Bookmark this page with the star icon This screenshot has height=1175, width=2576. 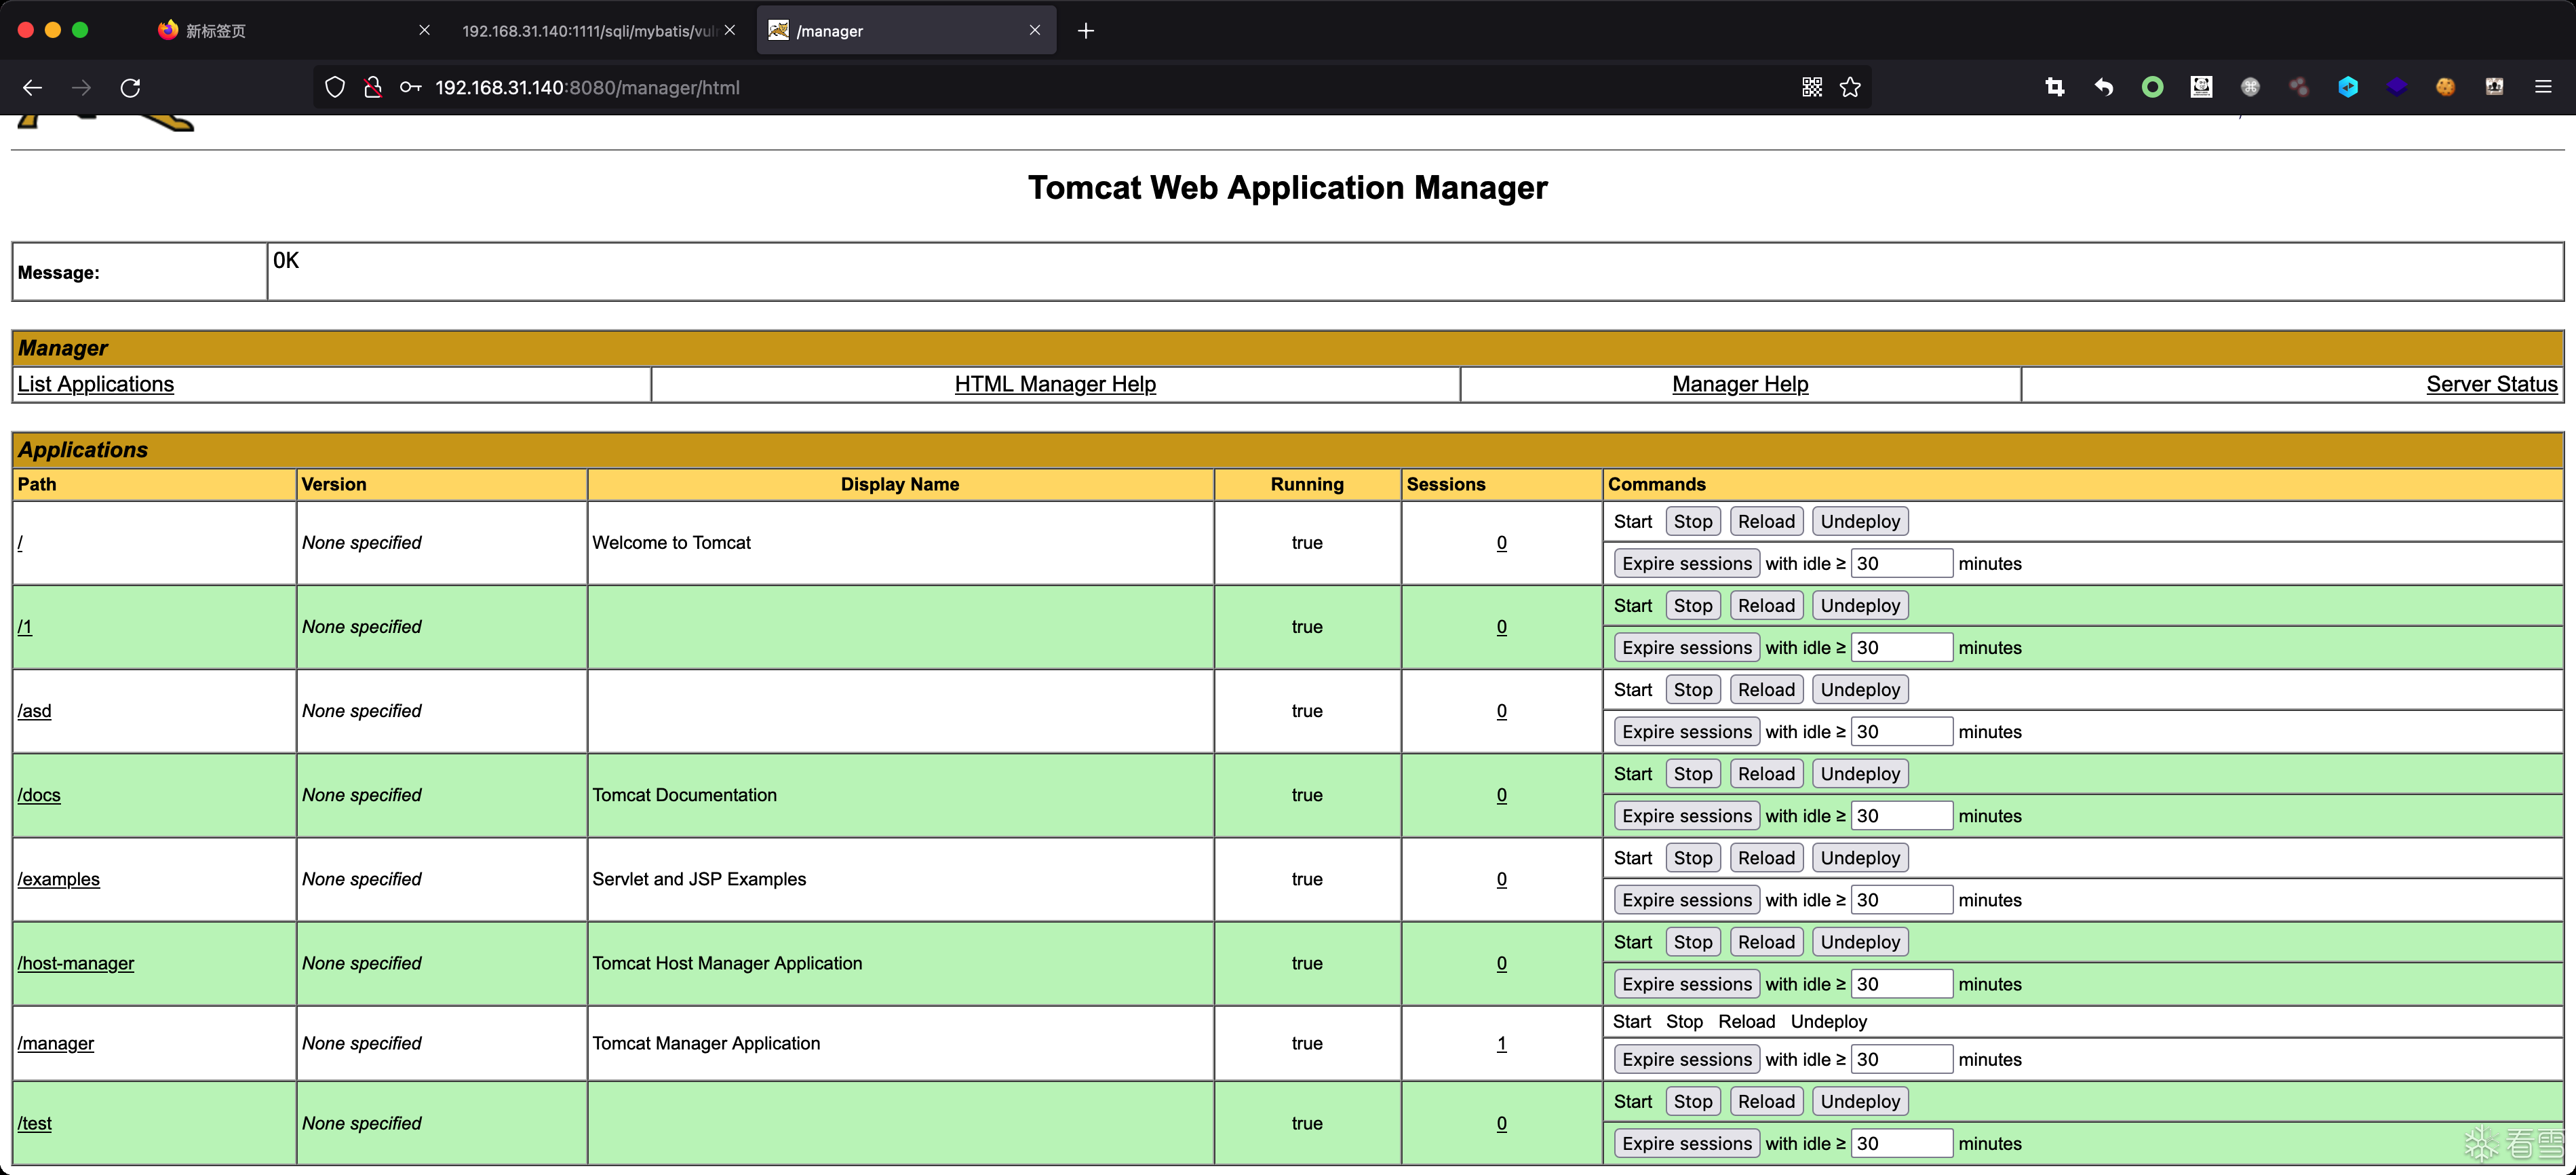click(1850, 87)
